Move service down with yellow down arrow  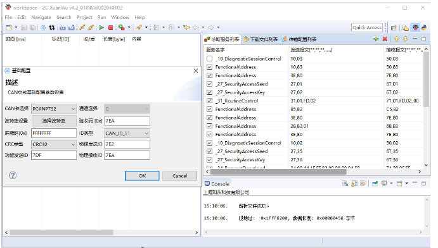coord(405,39)
